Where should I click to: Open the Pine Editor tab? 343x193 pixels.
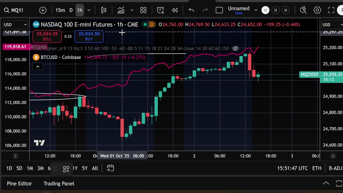point(19,184)
